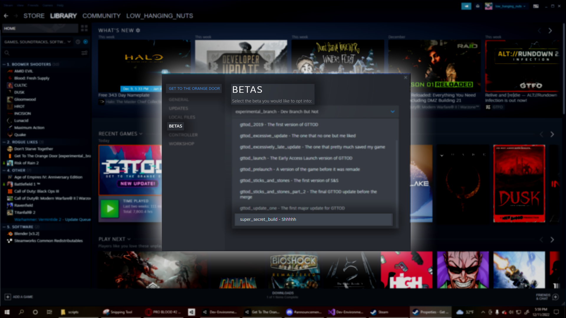The height and width of the screenshot is (318, 566).
Task: Switch to library grid collections view
Action: pyautogui.click(x=84, y=28)
